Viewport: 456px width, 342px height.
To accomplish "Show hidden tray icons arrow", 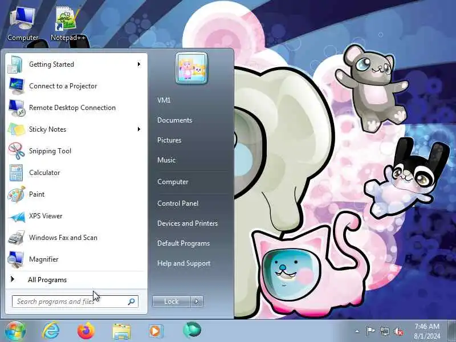I will pos(357,331).
